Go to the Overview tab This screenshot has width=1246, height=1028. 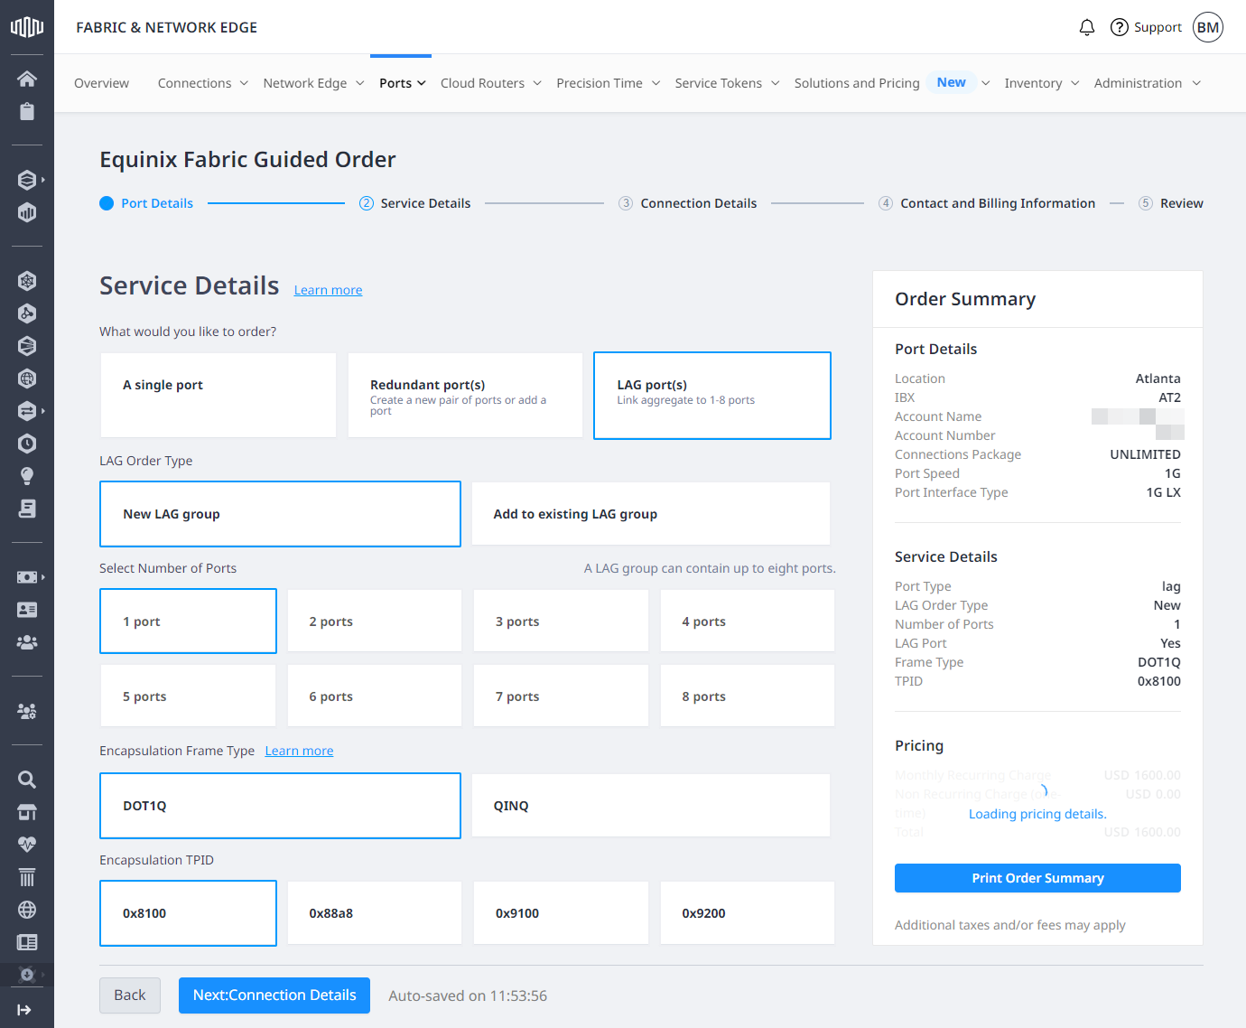click(x=101, y=83)
